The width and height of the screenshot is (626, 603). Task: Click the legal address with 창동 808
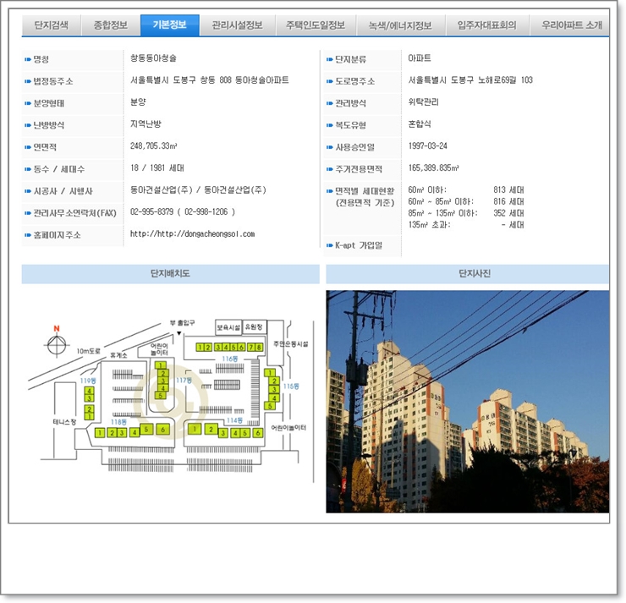(x=210, y=80)
